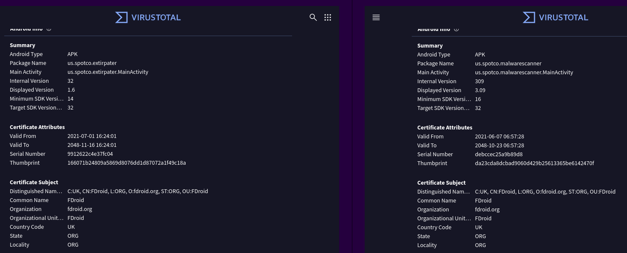Click Android Type value APK in left window
This screenshot has width=627, height=253.
(x=73, y=54)
